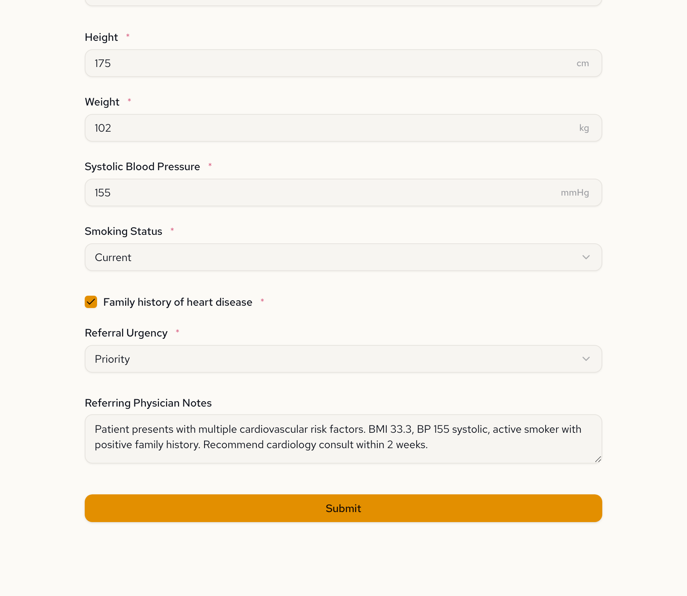Click the Referring Physician Notes label
Image resolution: width=687 pixels, height=596 pixels.
[148, 403]
